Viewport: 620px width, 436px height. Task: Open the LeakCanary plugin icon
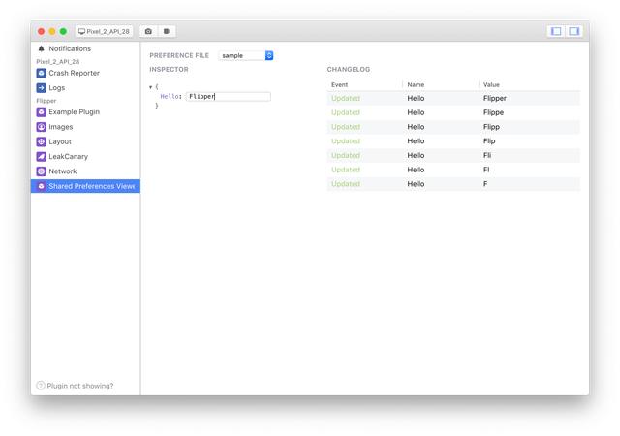pyautogui.click(x=41, y=157)
